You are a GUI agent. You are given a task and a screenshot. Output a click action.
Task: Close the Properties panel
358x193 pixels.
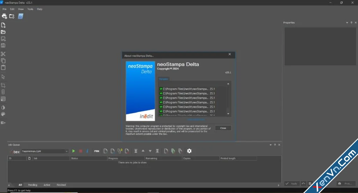tap(356, 23)
